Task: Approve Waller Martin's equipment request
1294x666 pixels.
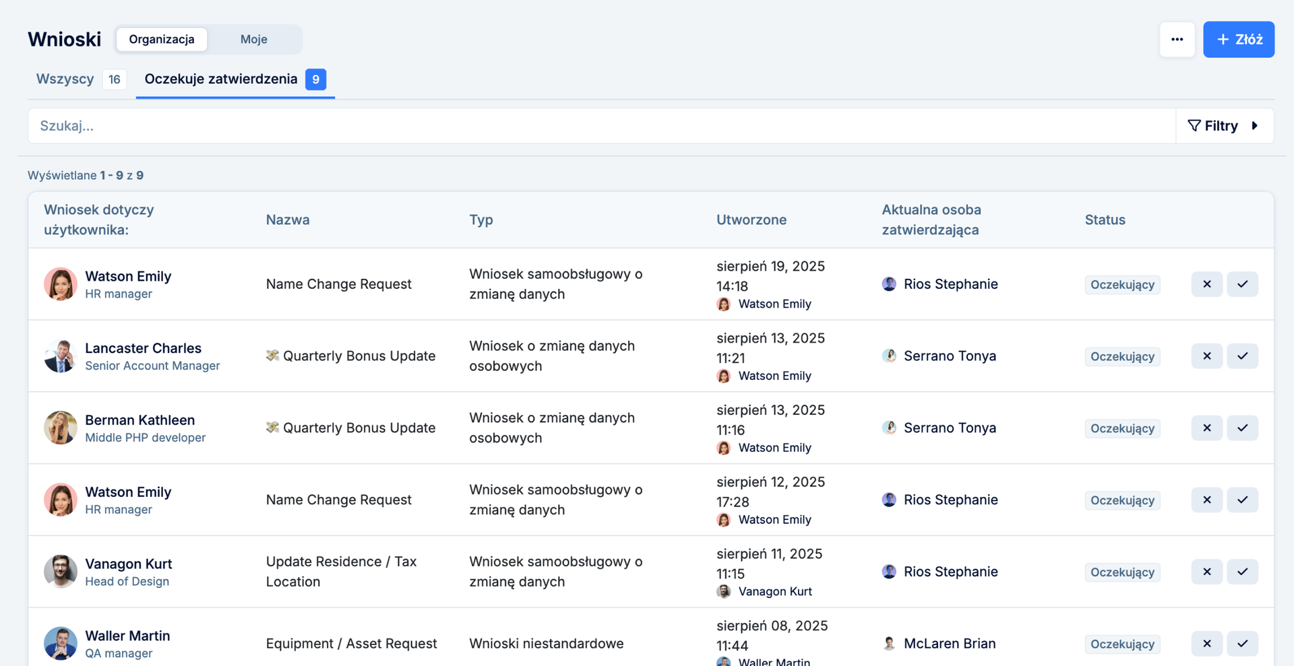Action: [x=1242, y=644]
